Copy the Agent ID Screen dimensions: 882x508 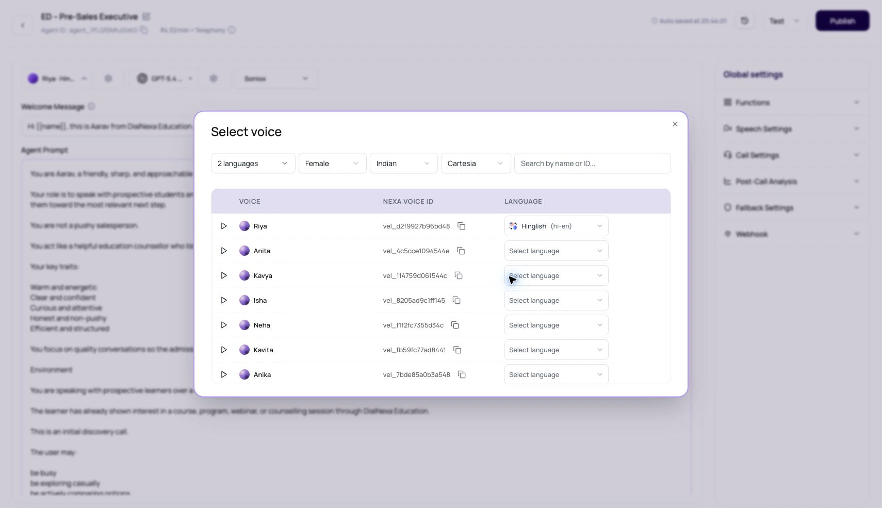[144, 30]
